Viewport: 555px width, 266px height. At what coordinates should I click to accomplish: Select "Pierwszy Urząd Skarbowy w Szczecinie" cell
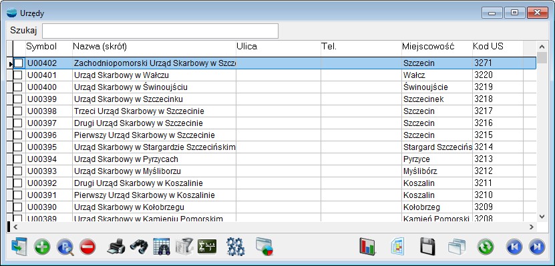coord(154,135)
